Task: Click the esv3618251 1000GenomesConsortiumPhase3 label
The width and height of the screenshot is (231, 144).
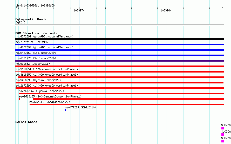Action: [47, 69]
